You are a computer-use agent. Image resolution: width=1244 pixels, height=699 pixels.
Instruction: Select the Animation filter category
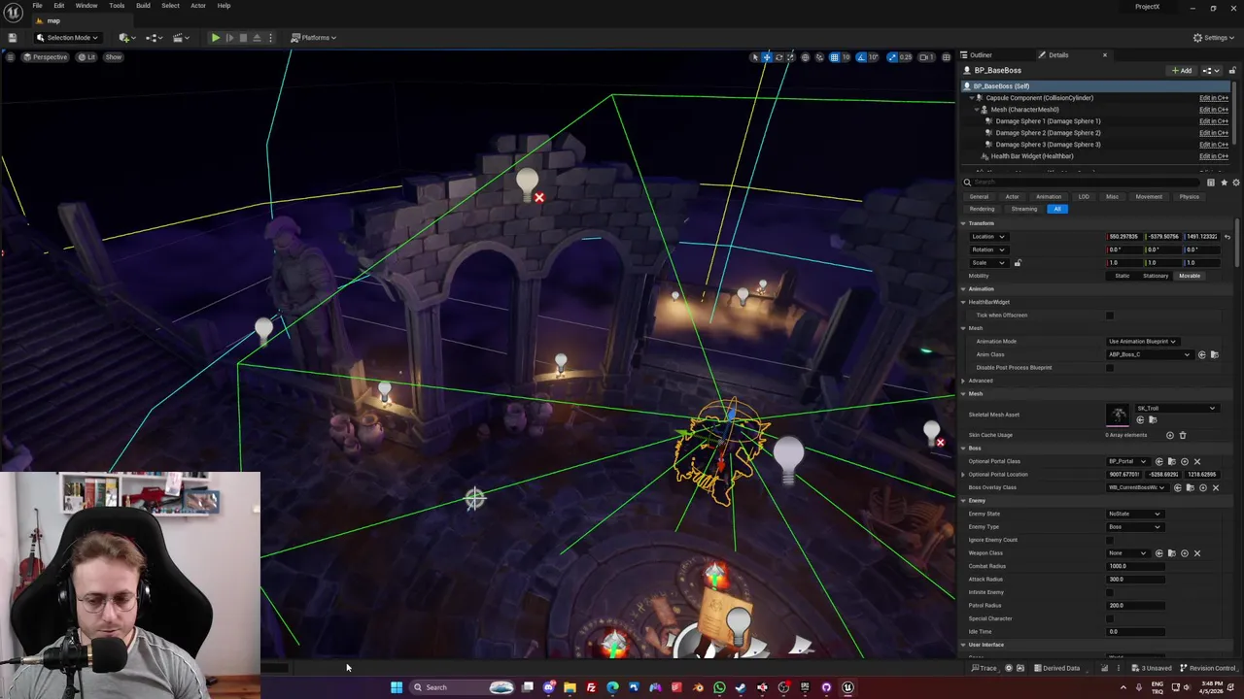[1048, 197]
